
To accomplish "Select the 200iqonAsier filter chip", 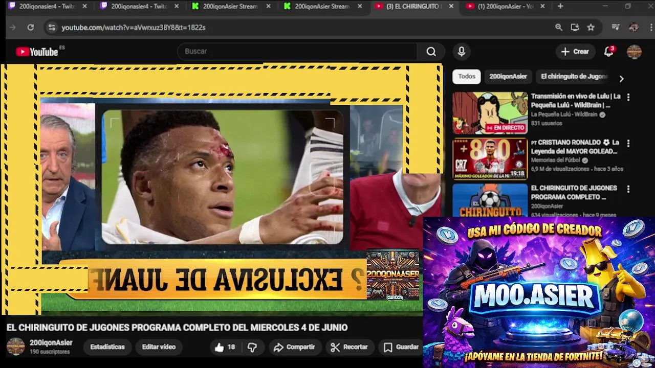I will tap(508, 77).
